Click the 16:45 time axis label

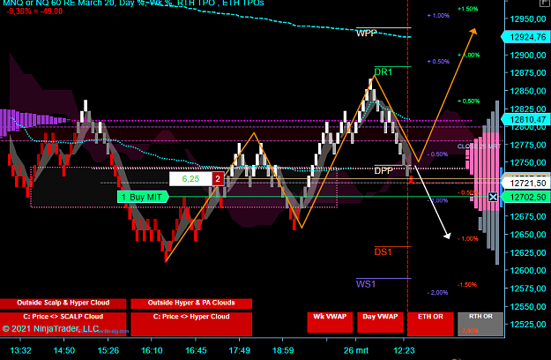(196, 350)
